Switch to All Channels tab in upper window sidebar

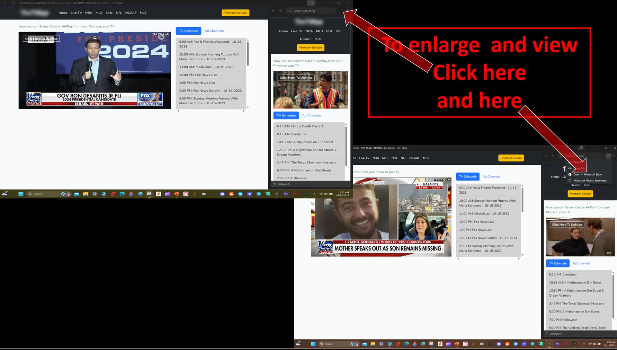click(312, 115)
